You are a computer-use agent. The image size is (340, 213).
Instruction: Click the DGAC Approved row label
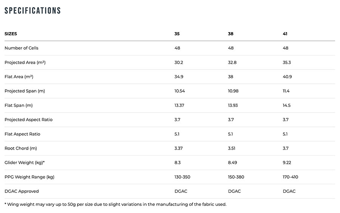point(22,191)
